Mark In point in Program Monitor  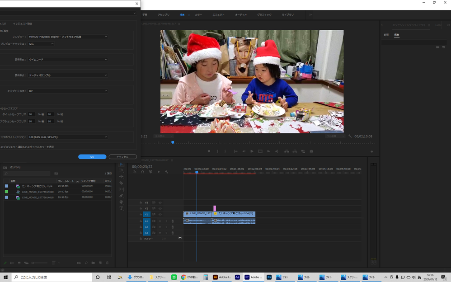pyautogui.click(x=217, y=151)
